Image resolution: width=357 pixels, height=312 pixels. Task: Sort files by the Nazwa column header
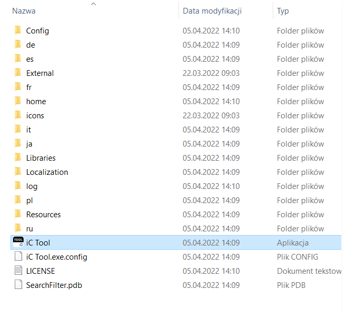[24, 11]
